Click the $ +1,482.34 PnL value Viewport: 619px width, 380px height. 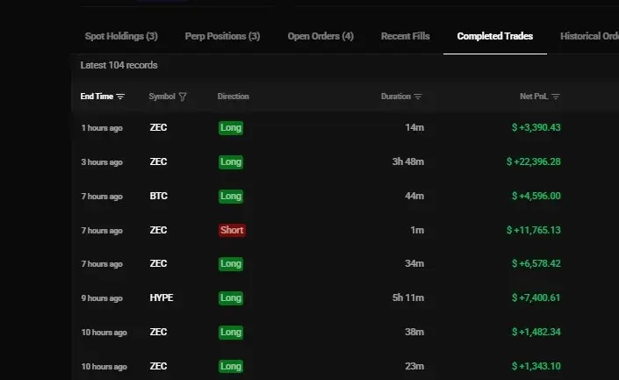[x=536, y=333]
